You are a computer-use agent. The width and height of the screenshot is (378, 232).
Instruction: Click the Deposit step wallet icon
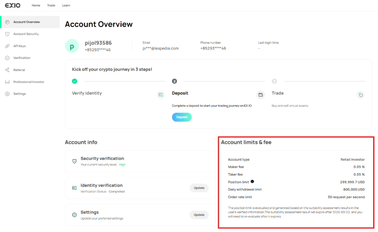pyautogui.click(x=260, y=95)
